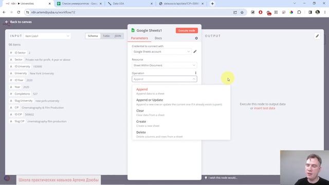The height and width of the screenshot is (185, 329).
Task: Select the CIP schema field
Action: coord(14,107)
